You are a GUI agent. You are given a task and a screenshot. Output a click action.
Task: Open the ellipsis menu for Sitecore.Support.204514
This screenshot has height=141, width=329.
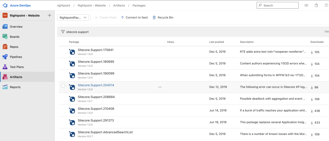coord(160,87)
